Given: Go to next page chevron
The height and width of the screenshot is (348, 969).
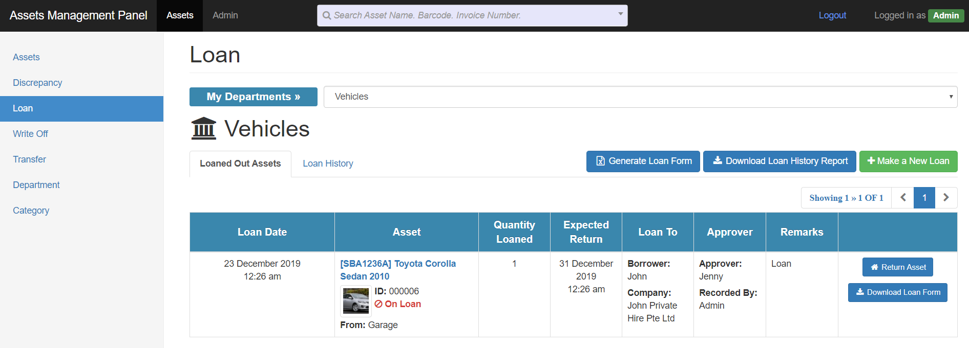Looking at the screenshot, I should (946, 198).
